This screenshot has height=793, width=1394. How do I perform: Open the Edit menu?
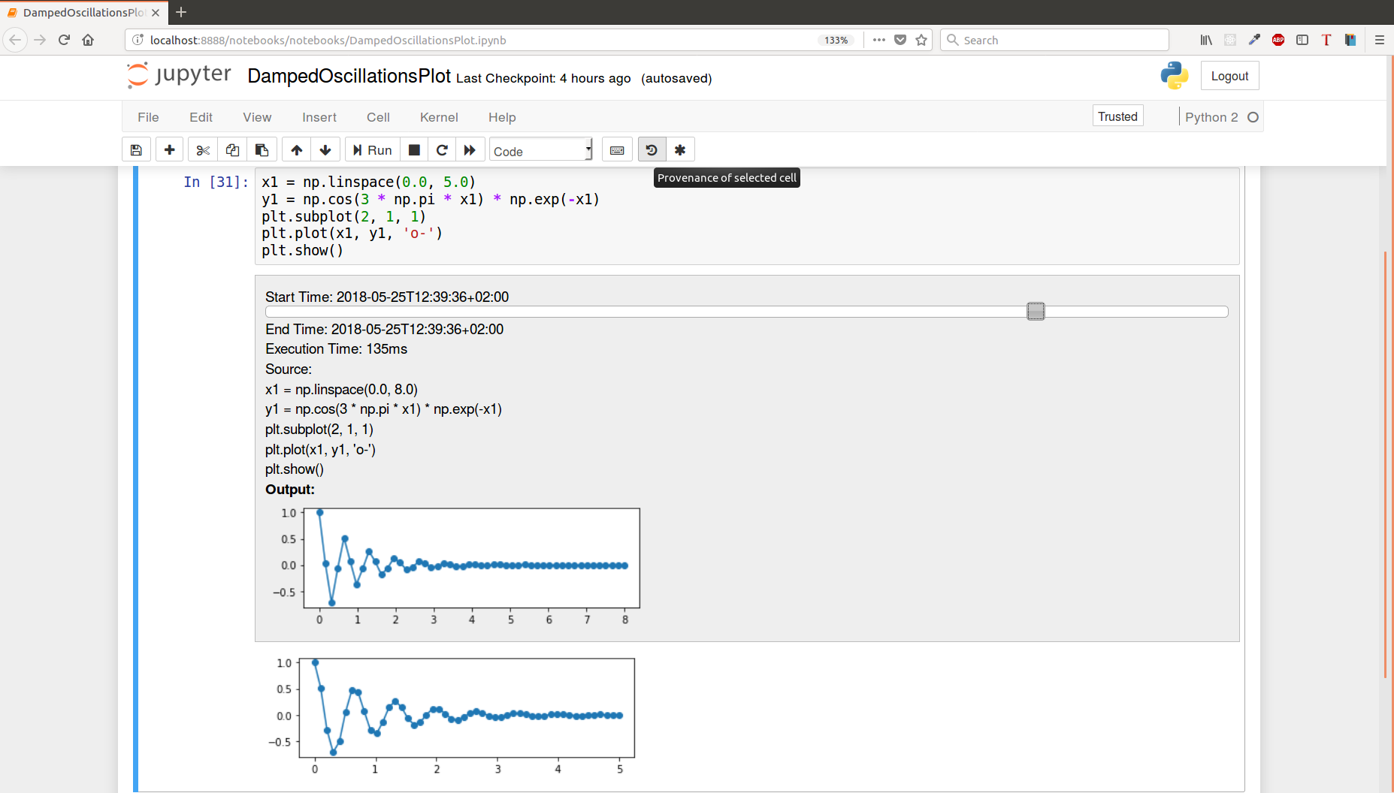(x=201, y=117)
